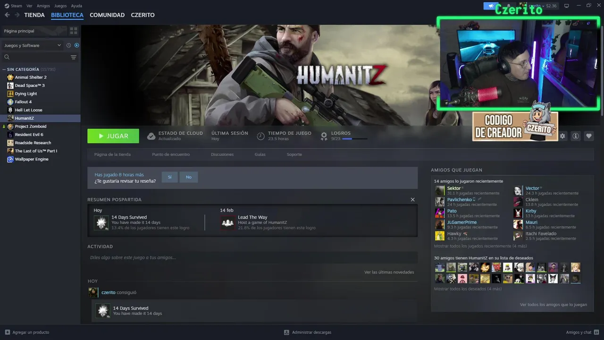
Task: Select Fallout 4 game icon in list
Action: pos(10,102)
